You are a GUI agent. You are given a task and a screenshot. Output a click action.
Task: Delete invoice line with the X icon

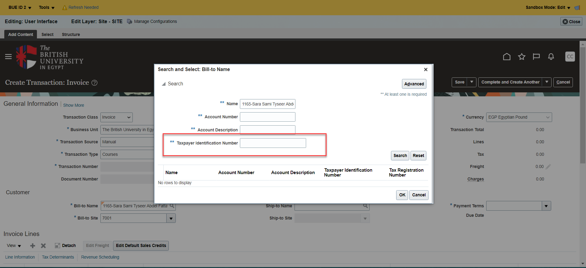point(43,246)
